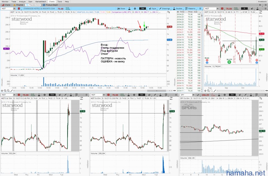The width and height of the screenshot is (268, 176).
Task: Zoom in on the main 1m chart
Action: pos(5,91)
